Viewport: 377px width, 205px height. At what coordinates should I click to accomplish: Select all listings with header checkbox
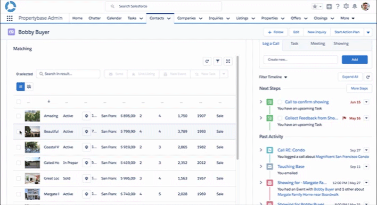pyautogui.click(x=19, y=101)
